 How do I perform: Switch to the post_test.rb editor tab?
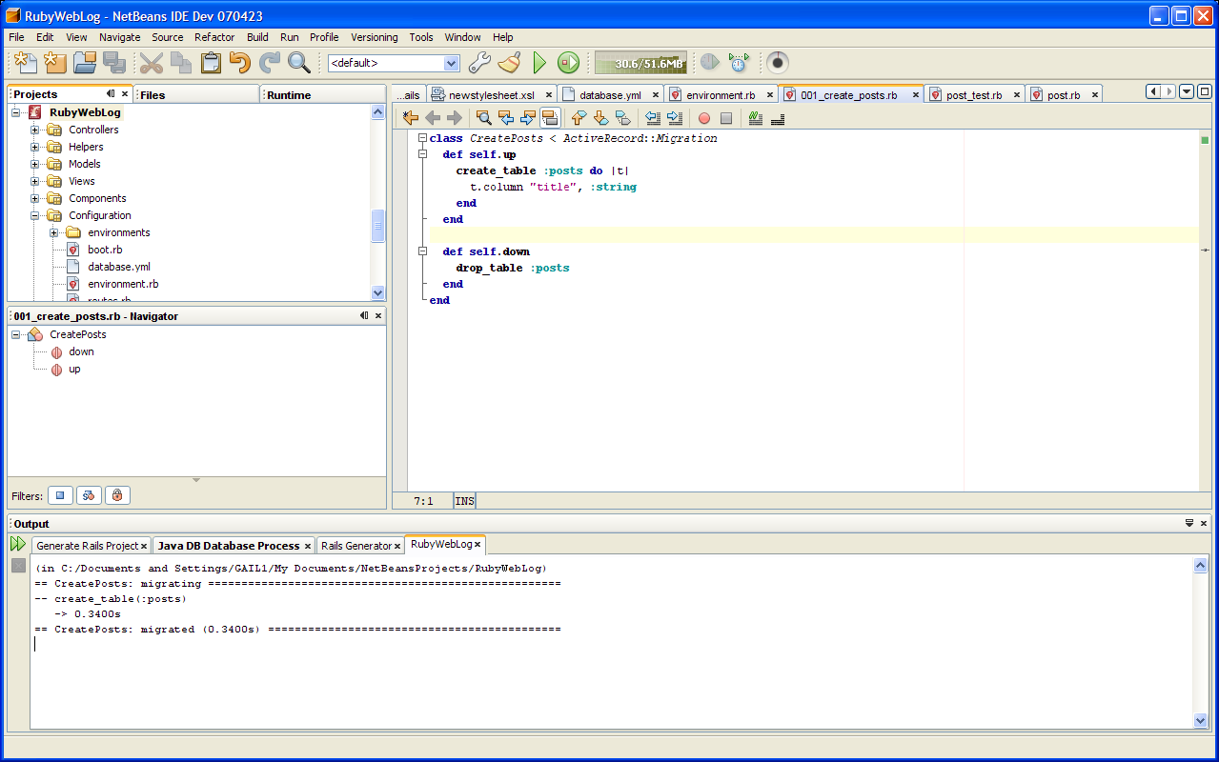[x=973, y=95]
